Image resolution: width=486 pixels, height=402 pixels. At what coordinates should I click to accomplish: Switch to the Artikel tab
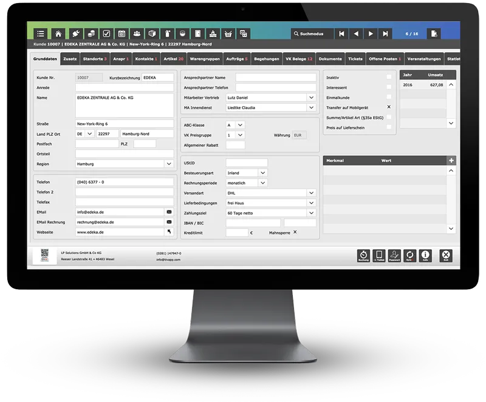(174, 59)
